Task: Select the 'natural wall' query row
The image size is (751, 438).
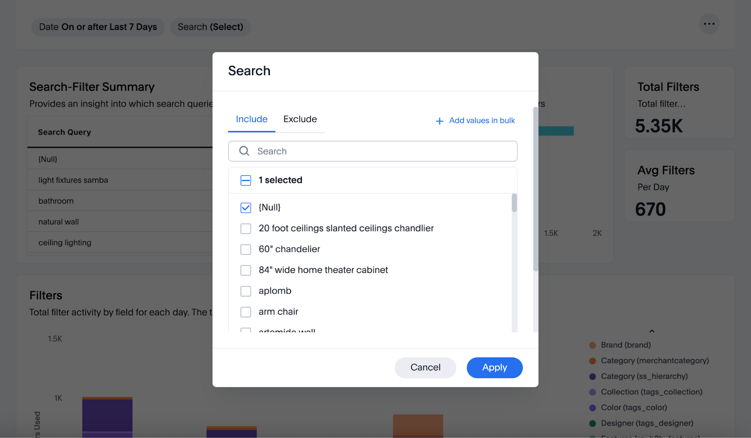Action: (x=120, y=222)
